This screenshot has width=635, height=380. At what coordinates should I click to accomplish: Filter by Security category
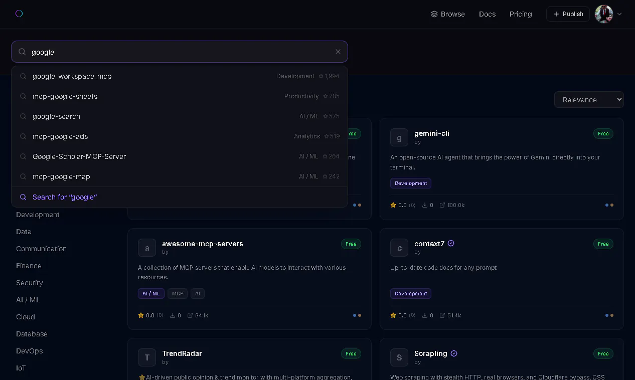[30, 283]
